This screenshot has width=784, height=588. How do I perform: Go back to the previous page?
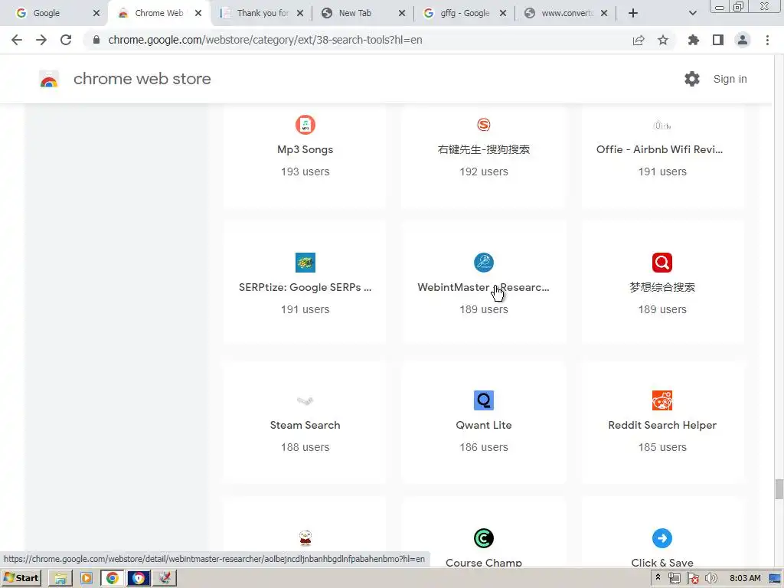[17, 40]
